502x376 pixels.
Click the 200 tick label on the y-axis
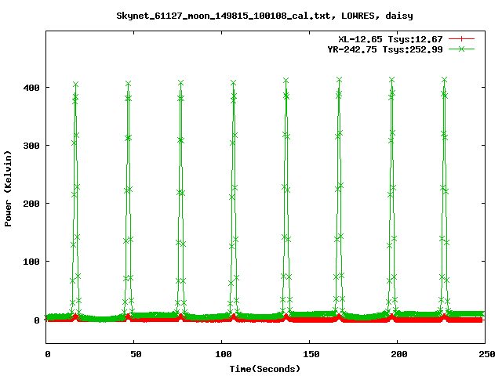pos(31,204)
